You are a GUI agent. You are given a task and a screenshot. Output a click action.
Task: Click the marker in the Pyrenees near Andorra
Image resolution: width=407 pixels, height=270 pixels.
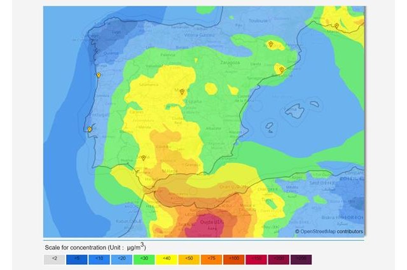[x=270, y=44]
